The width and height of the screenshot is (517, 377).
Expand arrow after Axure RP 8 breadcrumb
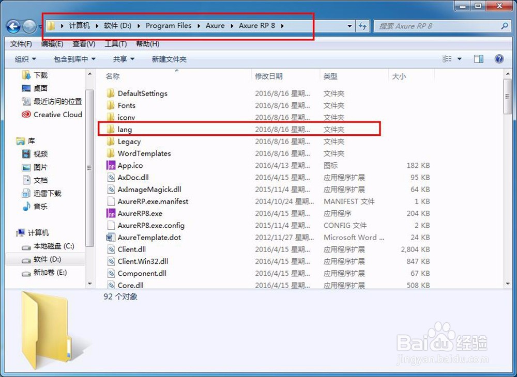coord(282,26)
